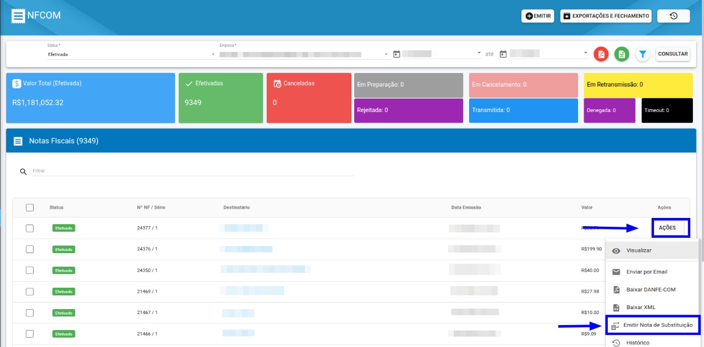Export the list with the red PDF icon
704x347 pixels.
[601, 54]
